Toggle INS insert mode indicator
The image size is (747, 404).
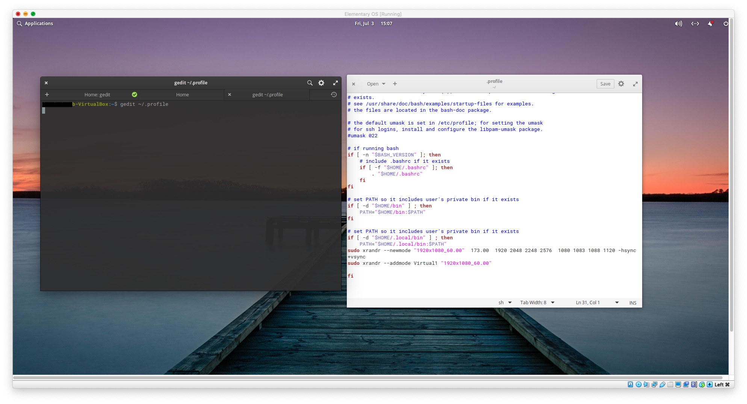pyautogui.click(x=633, y=303)
